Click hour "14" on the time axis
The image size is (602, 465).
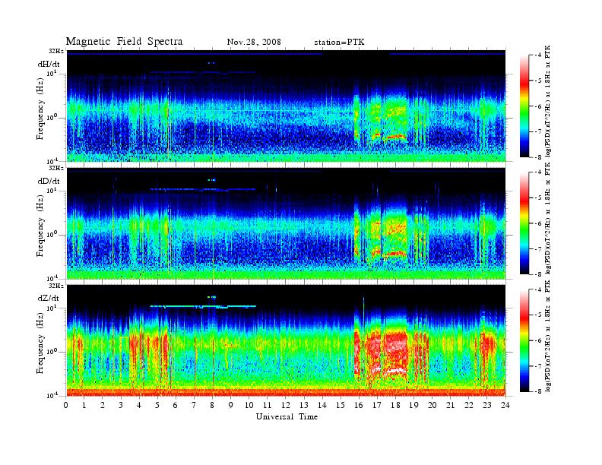(322, 405)
